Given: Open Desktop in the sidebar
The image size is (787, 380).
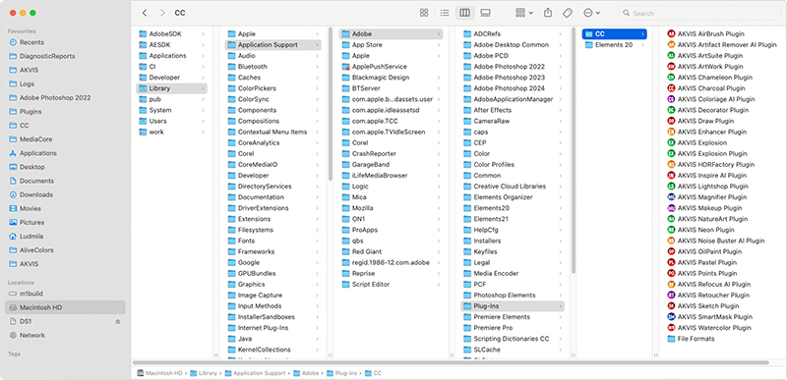Looking at the screenshot, I should click(32, 167).
